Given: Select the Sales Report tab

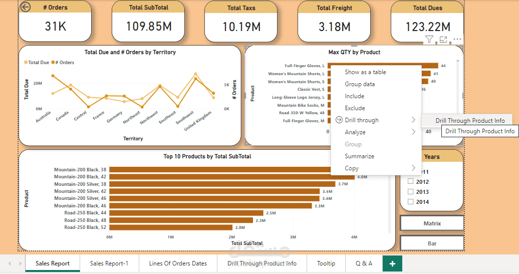Looking at the screenshot, I should pos(53,263).
